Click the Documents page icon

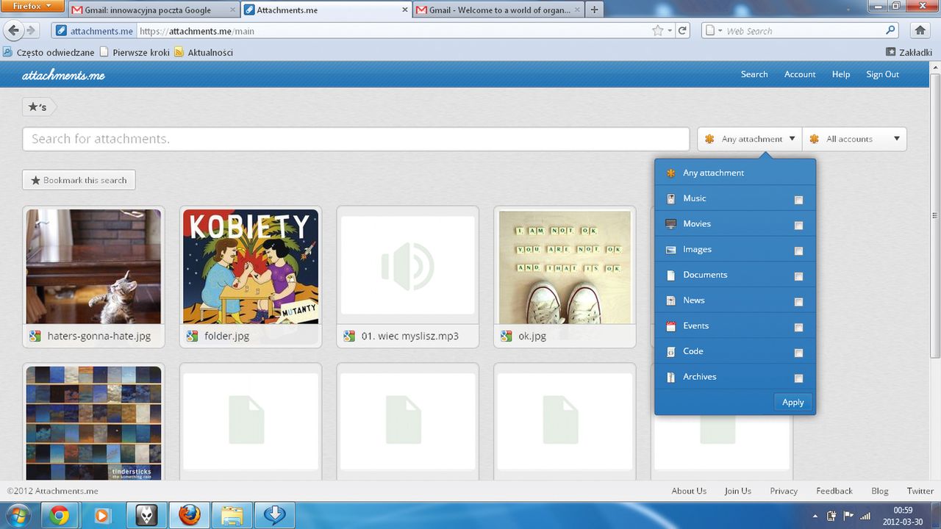[x=670, y=275]
